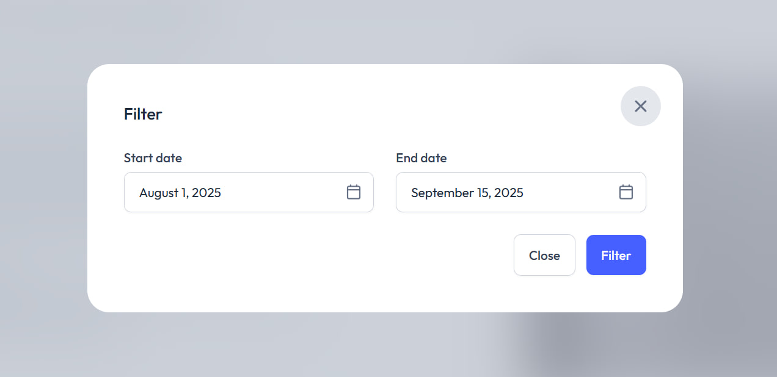
Task: Focus the End date input box
Action: [501, 193]
